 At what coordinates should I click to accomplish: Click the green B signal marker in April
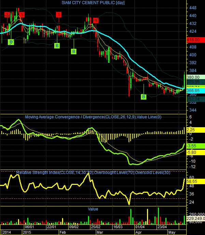coord(144,97)
